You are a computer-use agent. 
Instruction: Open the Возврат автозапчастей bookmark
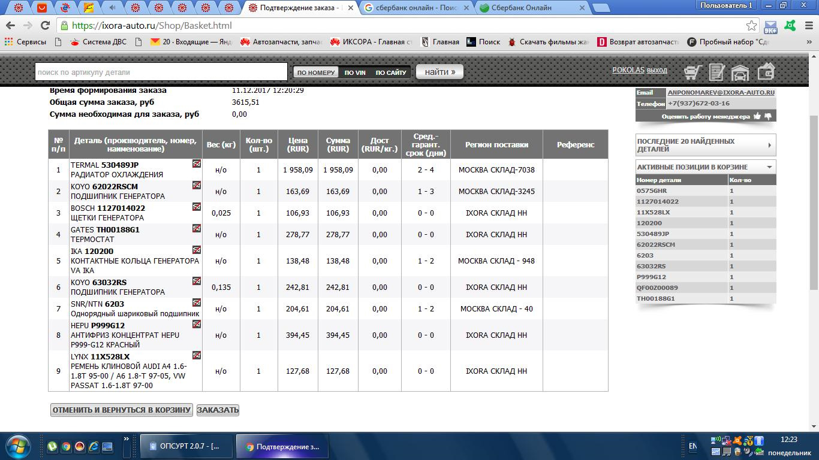(x=638, y=42)
